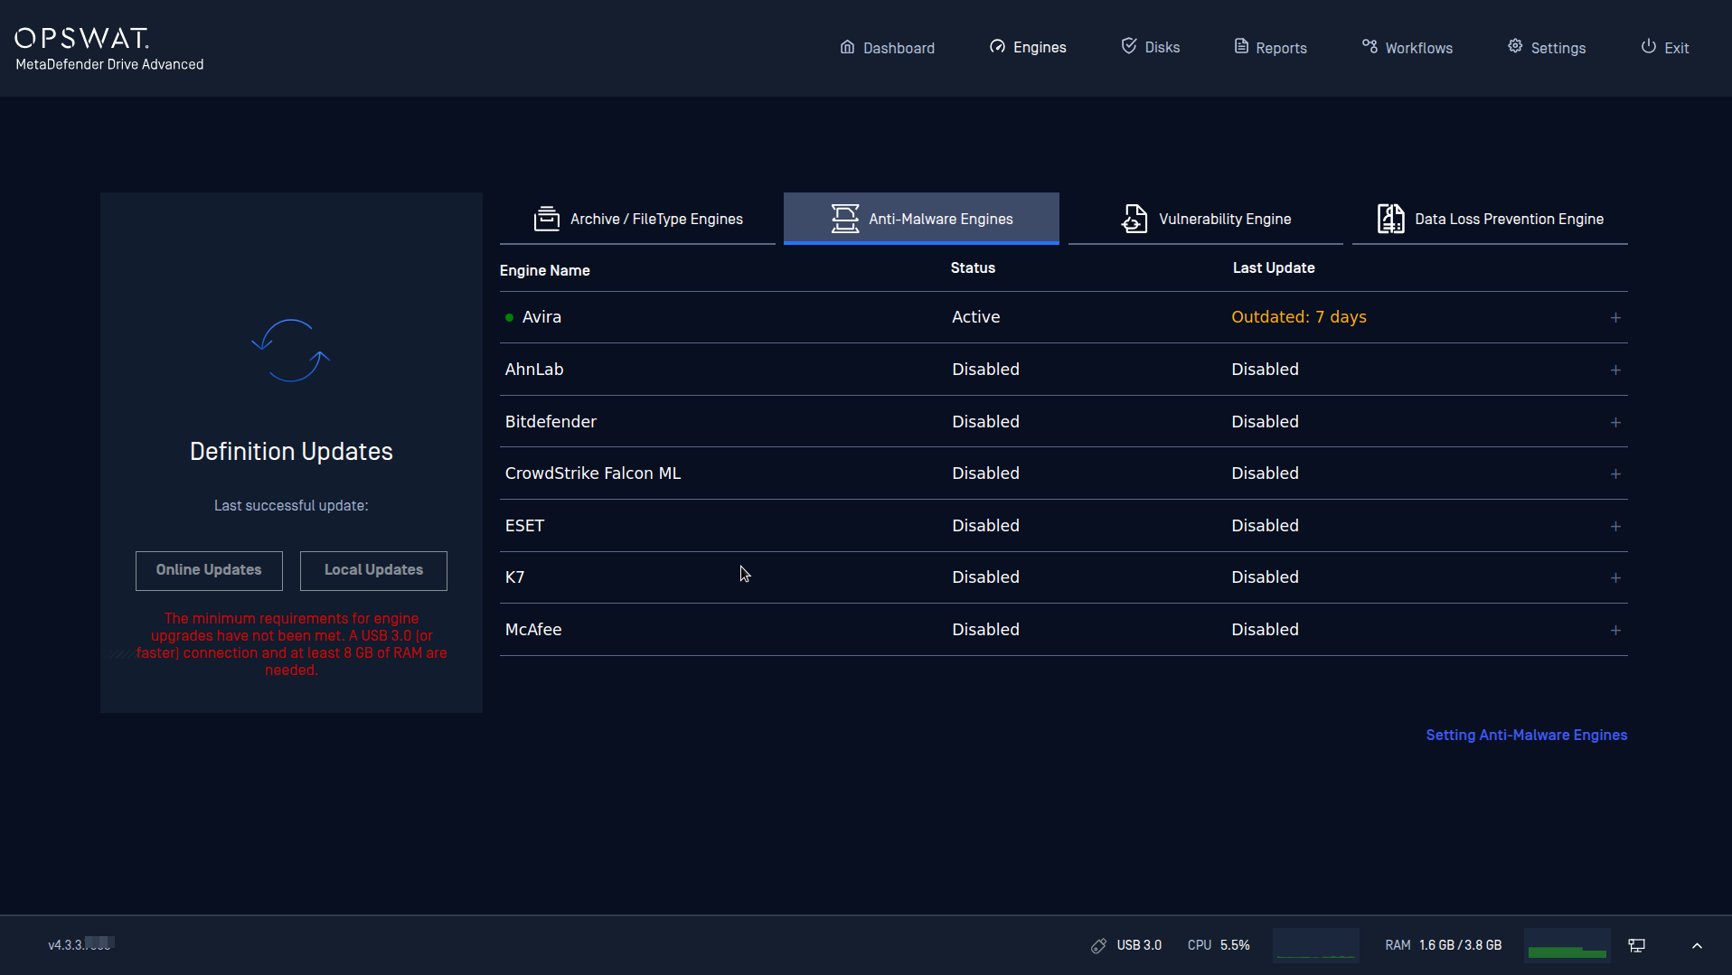This screenshot has width=1732, height=975.
Task: Click the McAfee engine name
Action: tap(533, 630)
